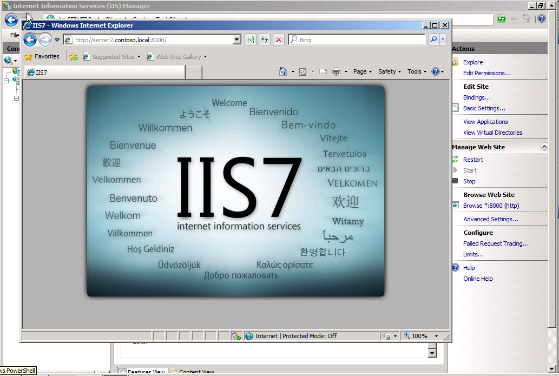Browse *:8000 (http) link
The width and height of the screenshot is (559, 376).
point(491,206)
